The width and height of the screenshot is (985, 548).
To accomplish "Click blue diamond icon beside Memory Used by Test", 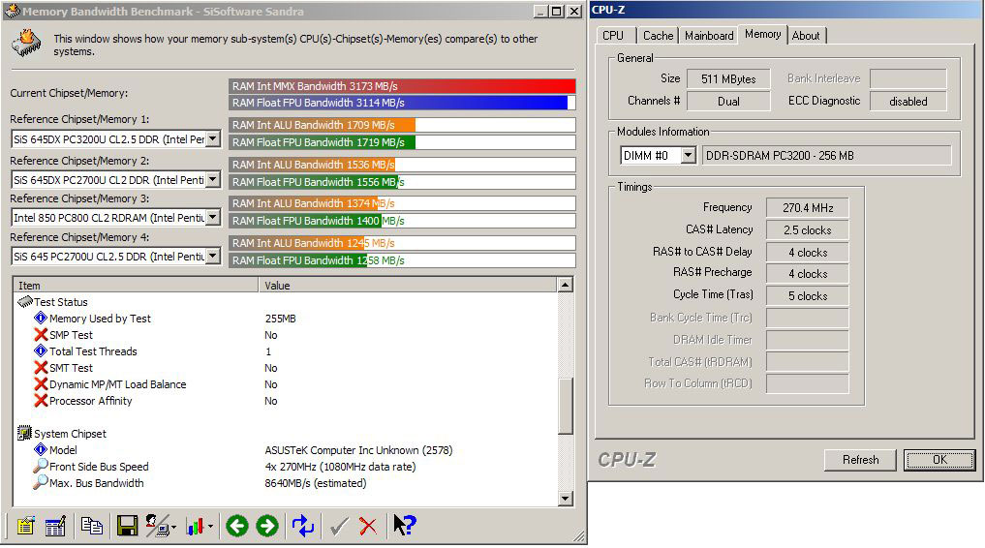I will [x=41, y=318].
